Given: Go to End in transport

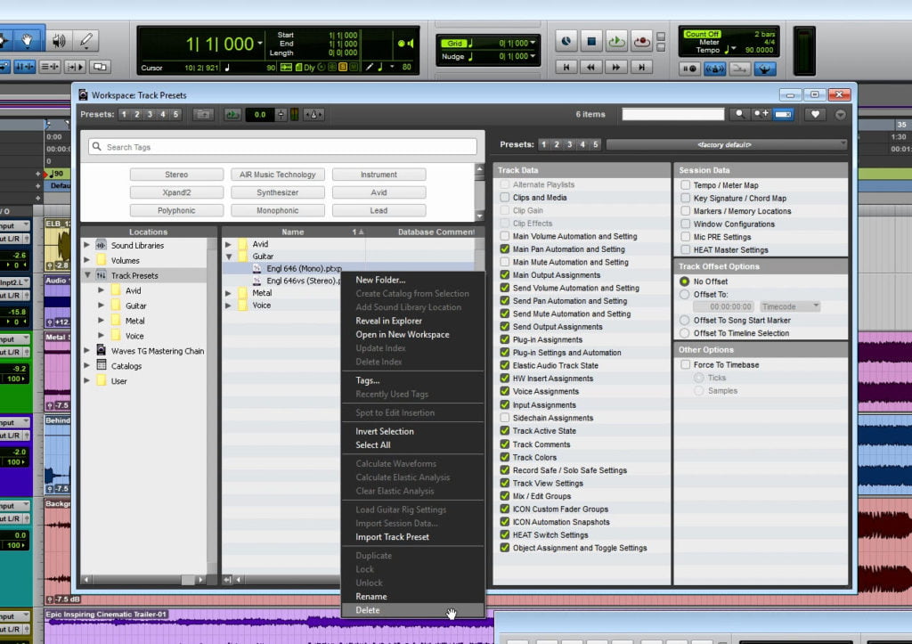Looking at the screenshot, I should click(641, 68).
